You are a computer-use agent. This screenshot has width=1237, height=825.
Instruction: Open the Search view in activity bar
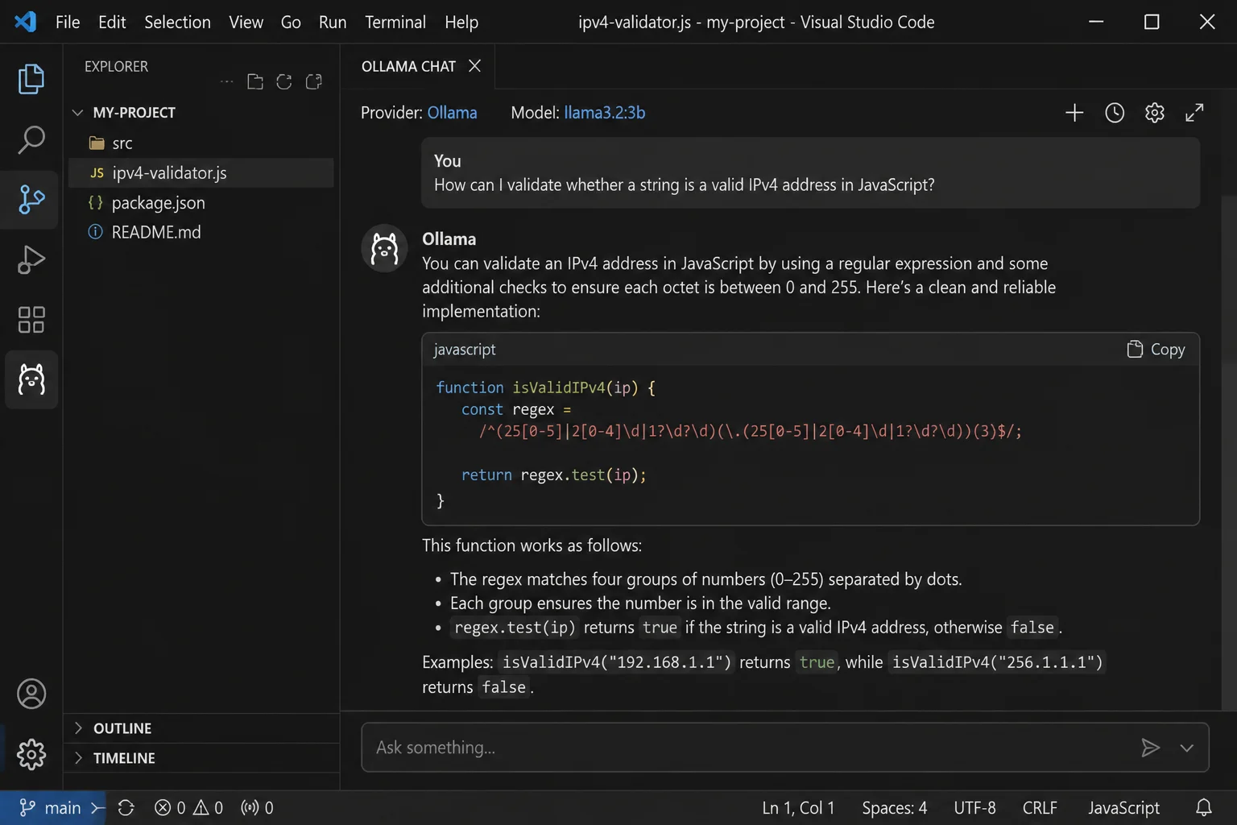pos(31,139)
